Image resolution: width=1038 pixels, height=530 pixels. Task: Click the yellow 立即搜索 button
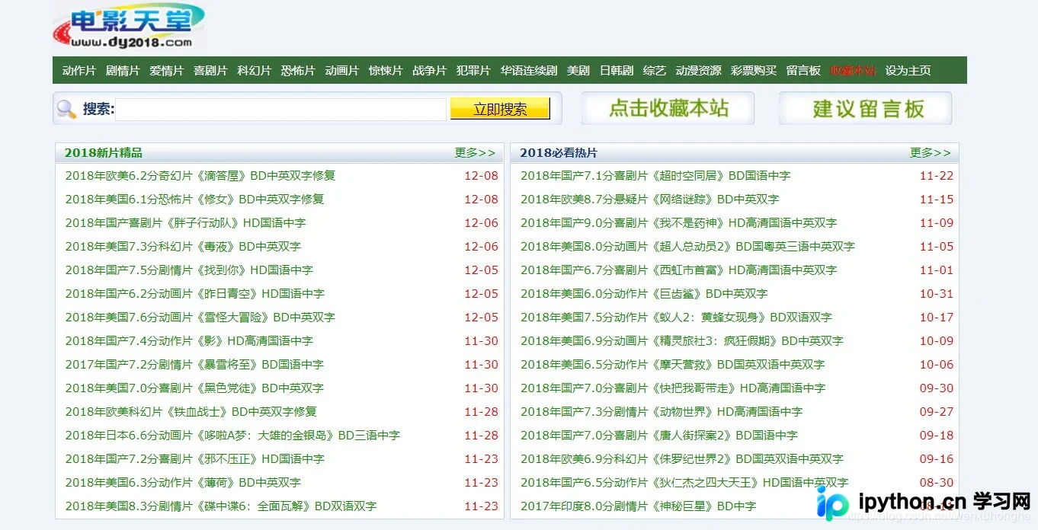pyautogui.click(x=500, y=109)
